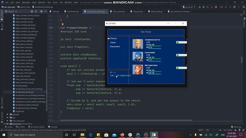This screenshot has height=138, width=246.
Task: Stop the running process with red square
Action: tap(216, 7)
